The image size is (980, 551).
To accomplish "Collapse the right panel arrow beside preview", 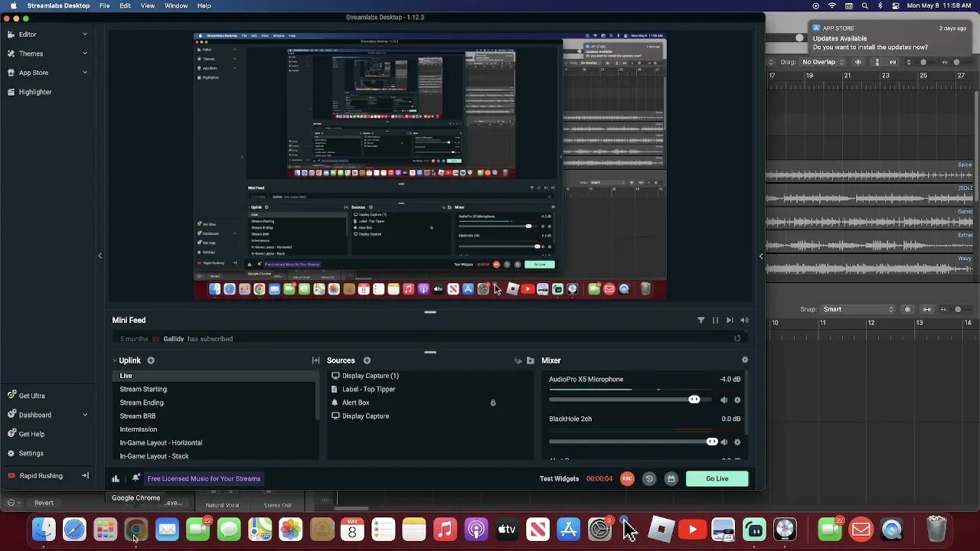I will tap(761, 256).
